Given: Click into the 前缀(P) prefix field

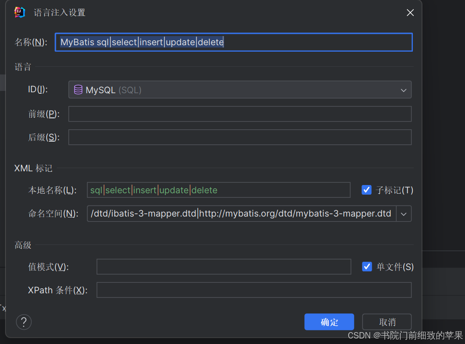Looking at the screenshot, I should click(240, 114).
